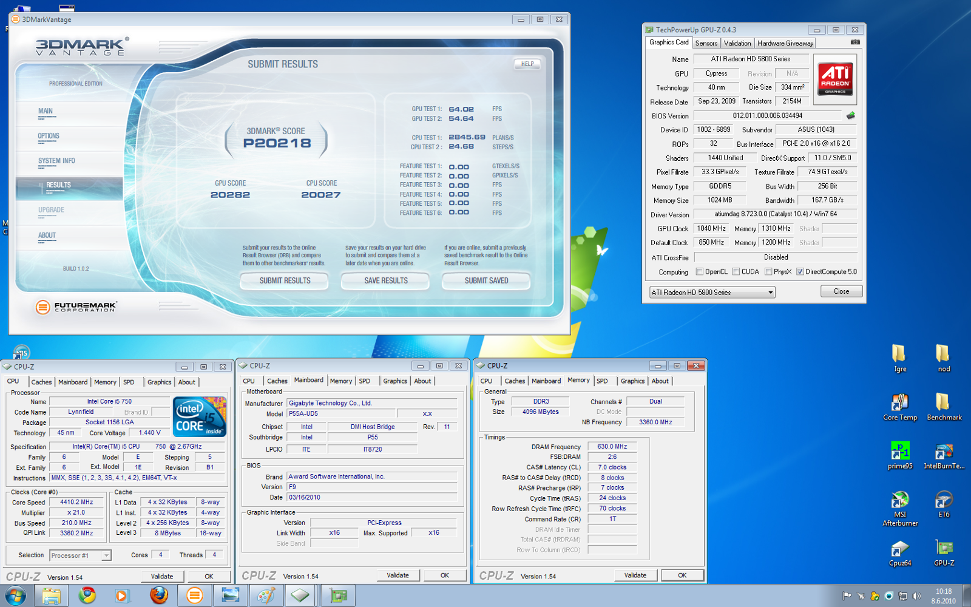
Task: Select the ET6 desktop shortcut
Action: 944,504
